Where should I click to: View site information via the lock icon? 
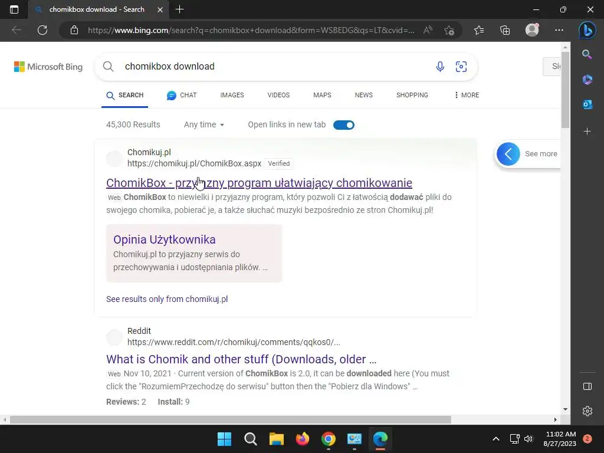74,30
